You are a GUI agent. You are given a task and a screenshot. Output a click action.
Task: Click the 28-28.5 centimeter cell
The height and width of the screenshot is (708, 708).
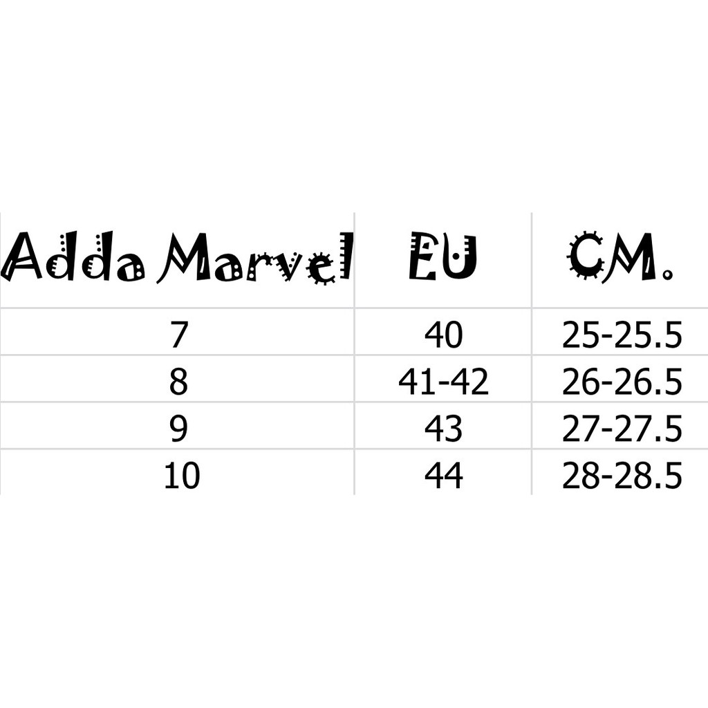coord(622,476)
